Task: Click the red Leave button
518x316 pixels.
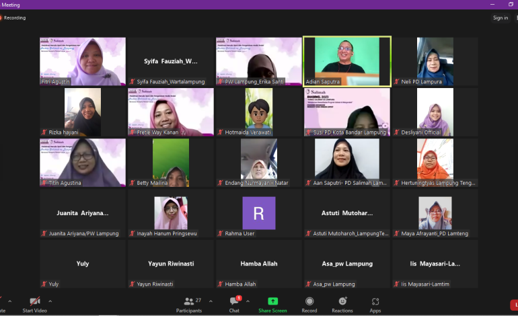Action: coord(515,305)
